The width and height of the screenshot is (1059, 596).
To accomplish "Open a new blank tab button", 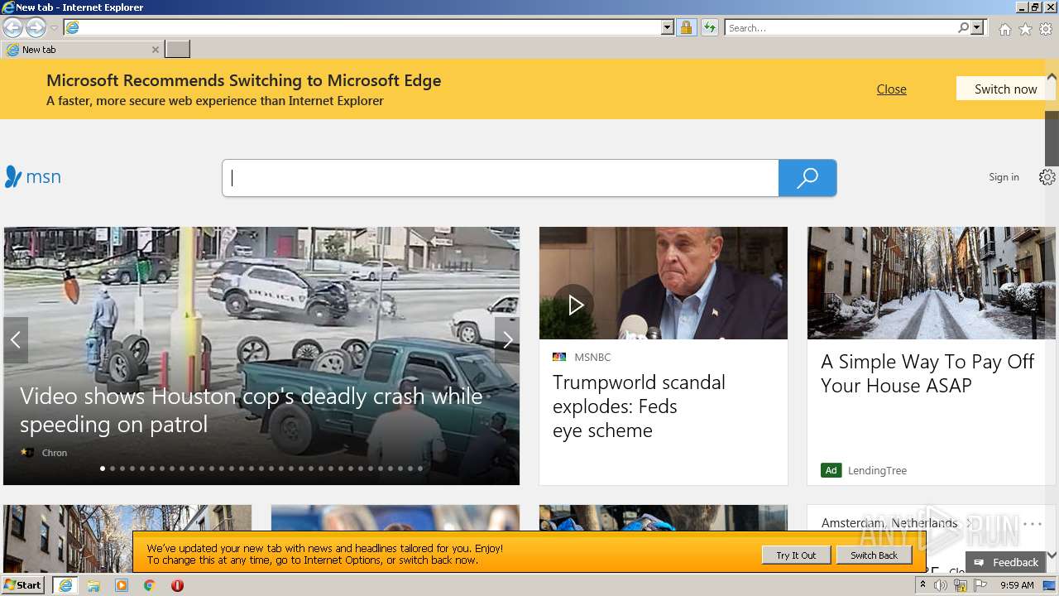I will [178, 50].
